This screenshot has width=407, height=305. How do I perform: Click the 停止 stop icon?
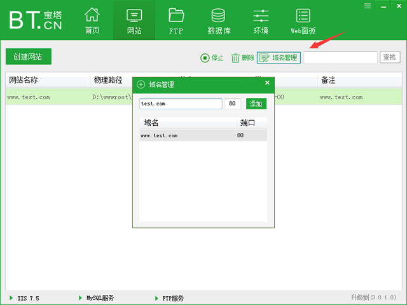(205, 58)
